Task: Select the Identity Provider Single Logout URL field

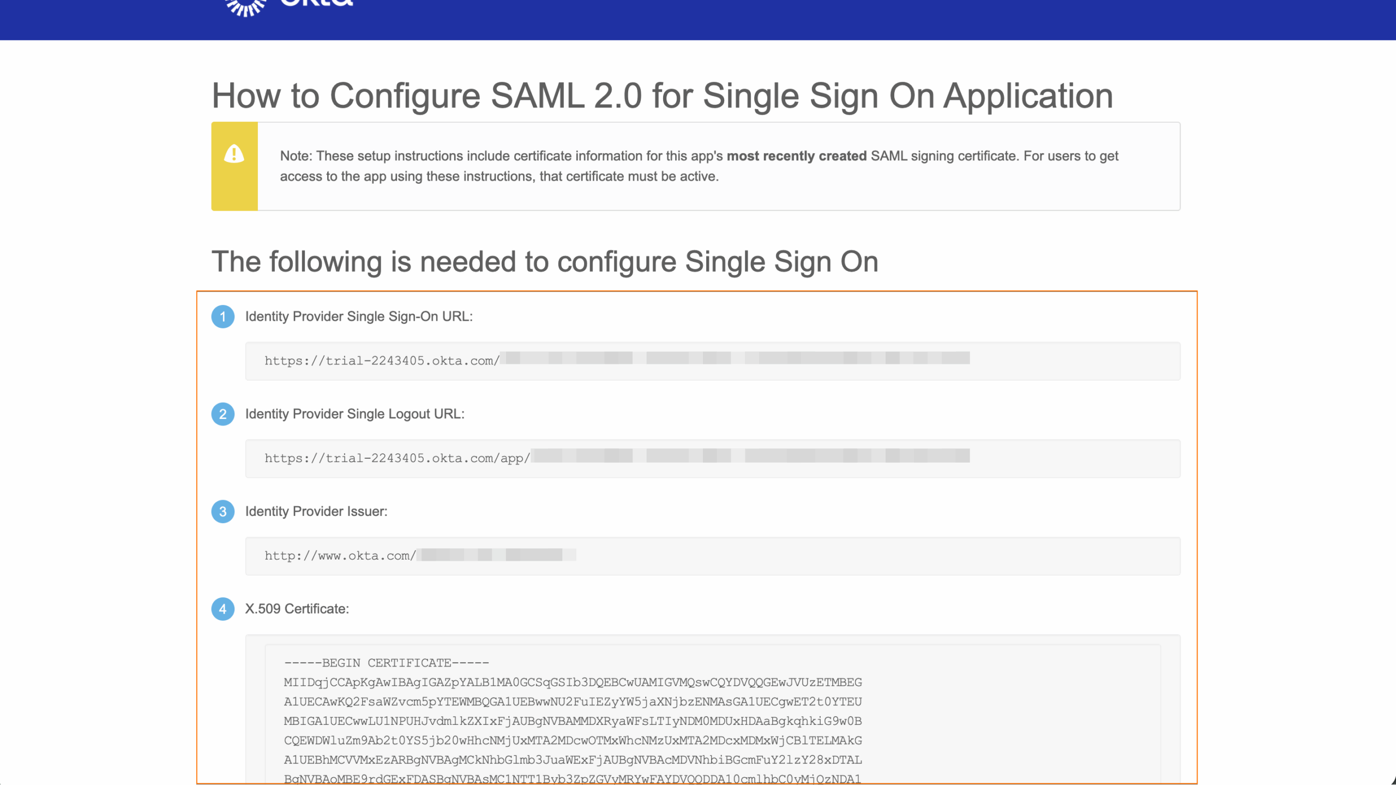Action: point(709,459)
